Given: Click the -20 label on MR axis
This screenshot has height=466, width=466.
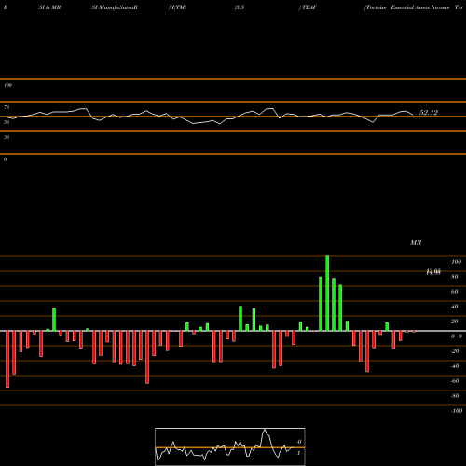Looking at the screenshot, I should pyautogui.click(x=455, y=351).
